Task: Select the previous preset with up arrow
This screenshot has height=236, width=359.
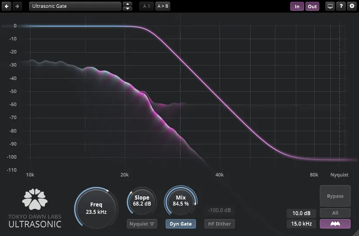Action: tap(128, 4)
